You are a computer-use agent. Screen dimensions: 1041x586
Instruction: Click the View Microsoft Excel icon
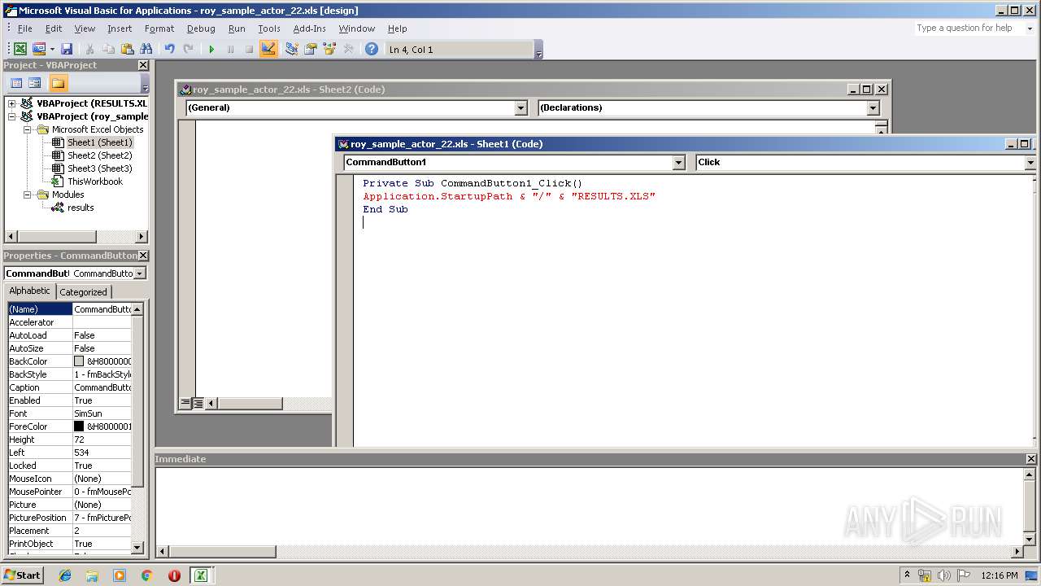(20, 50)
